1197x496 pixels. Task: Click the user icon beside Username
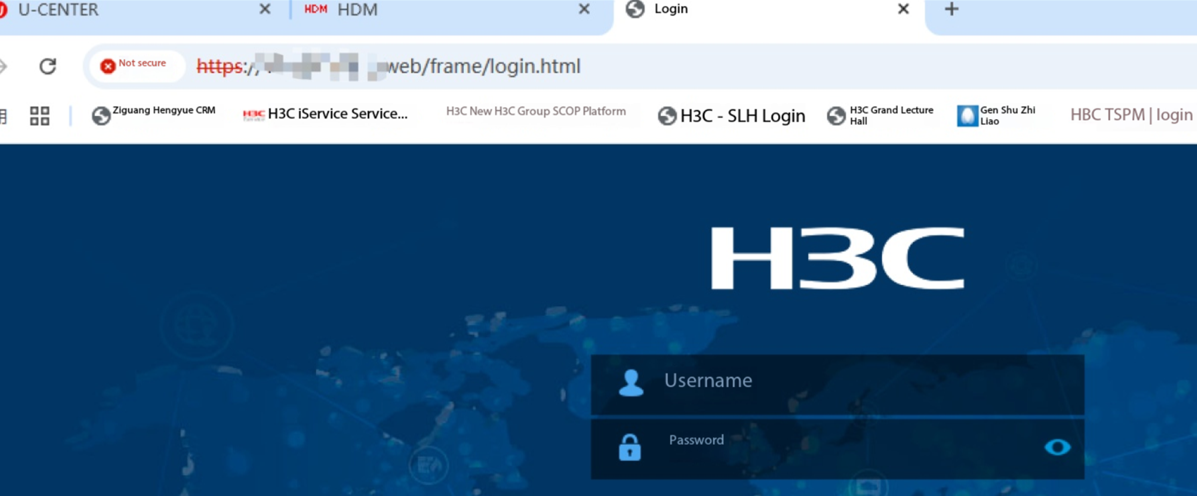(x=631, y=383)
